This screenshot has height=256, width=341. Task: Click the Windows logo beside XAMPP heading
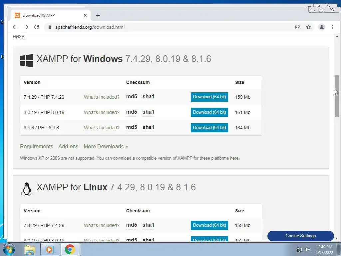(27, 61)
